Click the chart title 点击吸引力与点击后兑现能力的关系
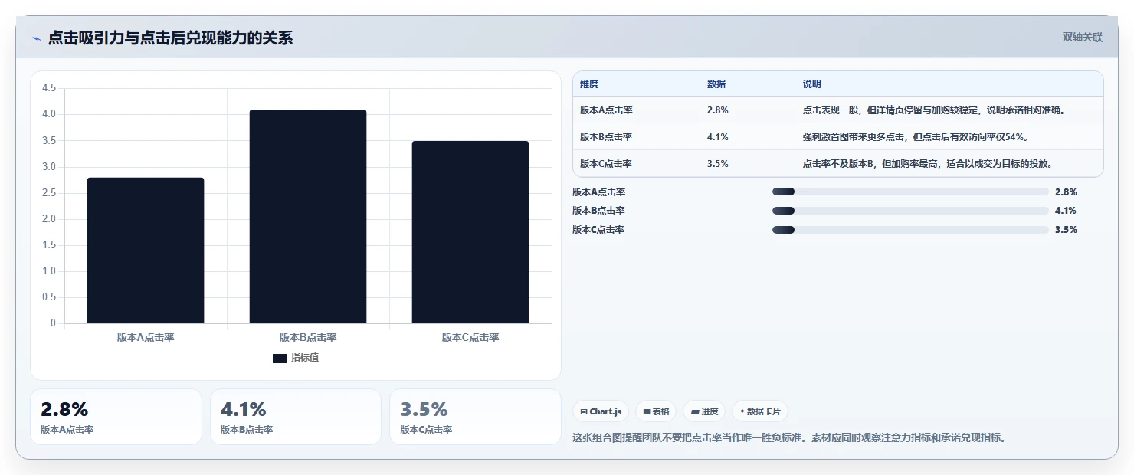1134x475 pixels. point(170,38)
